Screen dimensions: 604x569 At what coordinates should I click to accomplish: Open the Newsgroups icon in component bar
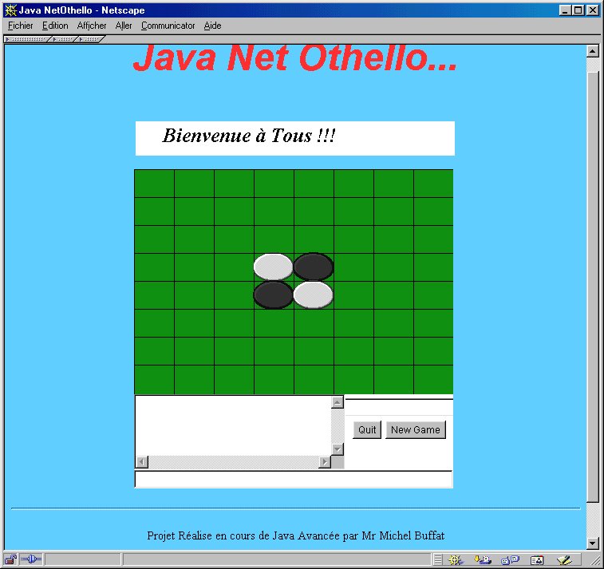pos(509,560)
